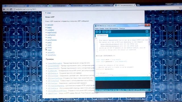182x102 pixels.
Task: Close the Arduino IDE window
Action: pos(147,25)
